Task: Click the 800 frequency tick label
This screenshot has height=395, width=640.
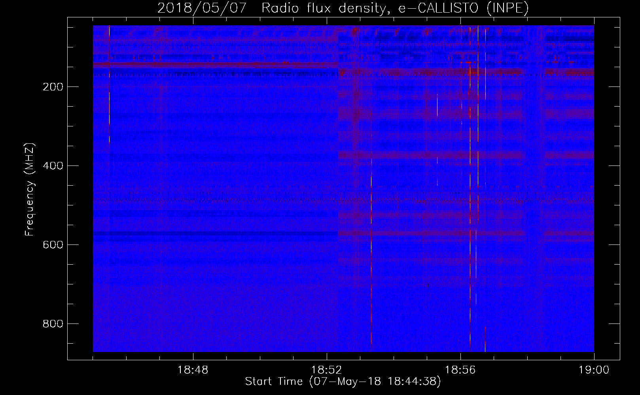Action: pos(53,324)
